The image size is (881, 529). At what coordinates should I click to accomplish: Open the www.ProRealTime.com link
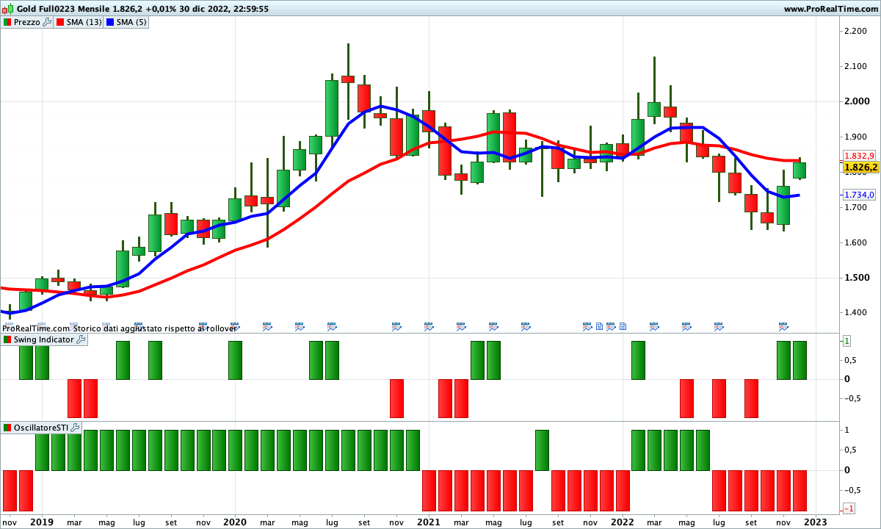point(830,9)
